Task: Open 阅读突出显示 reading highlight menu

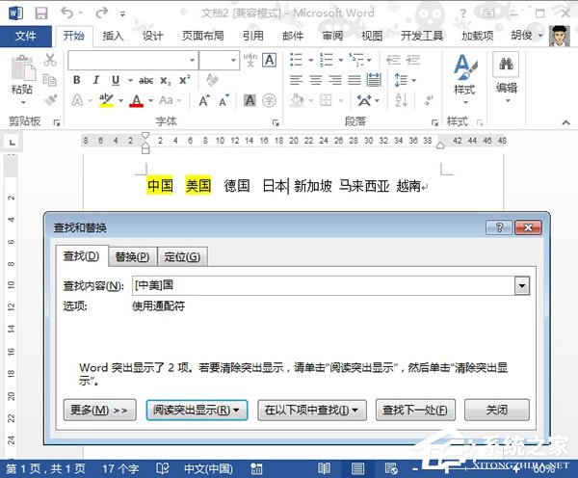Action: 197,410
